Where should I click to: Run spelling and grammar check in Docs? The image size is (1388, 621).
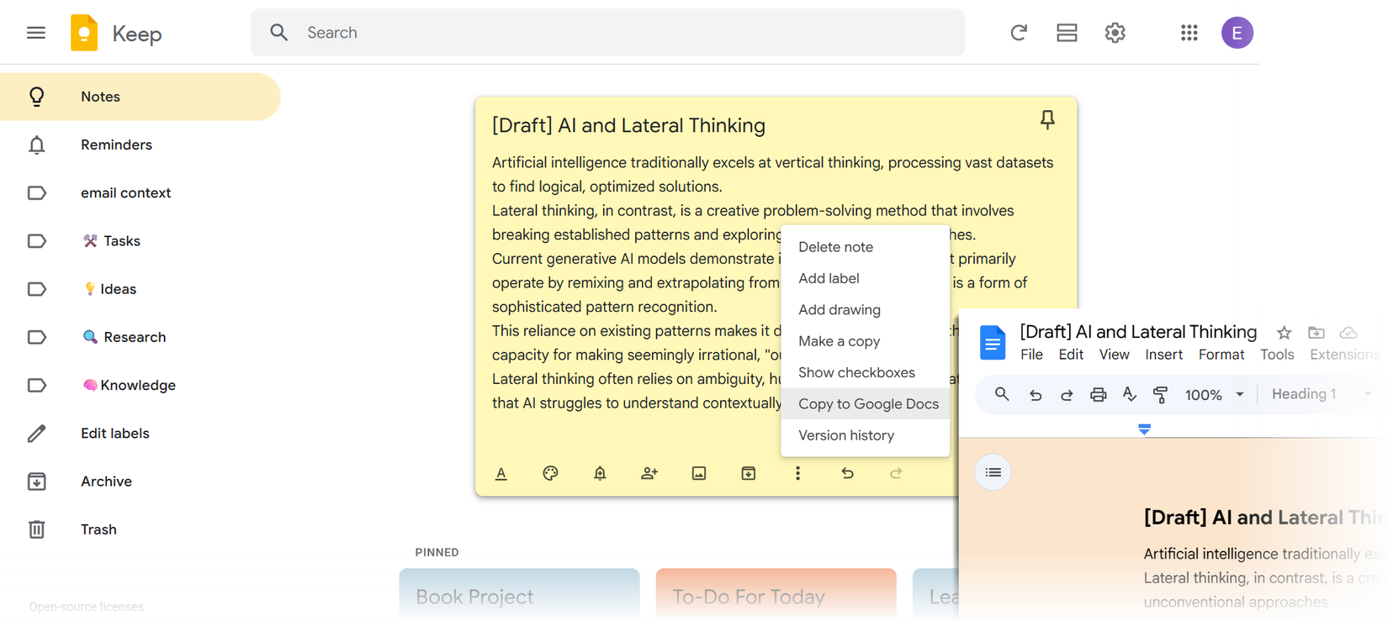point(1129,393)
